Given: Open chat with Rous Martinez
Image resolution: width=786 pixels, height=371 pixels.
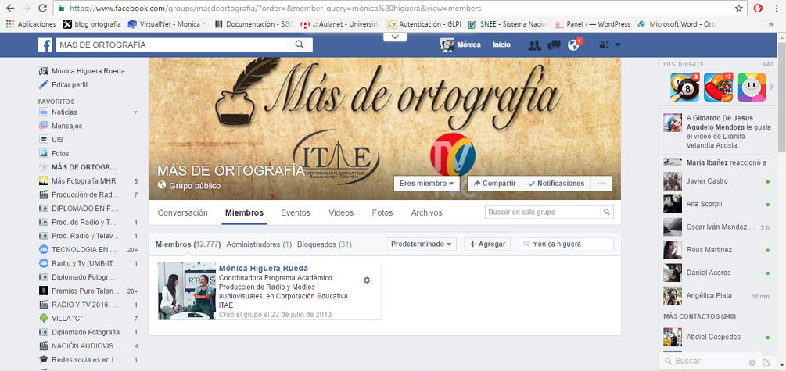Looking at the screenshot, I should click(717, 250).
